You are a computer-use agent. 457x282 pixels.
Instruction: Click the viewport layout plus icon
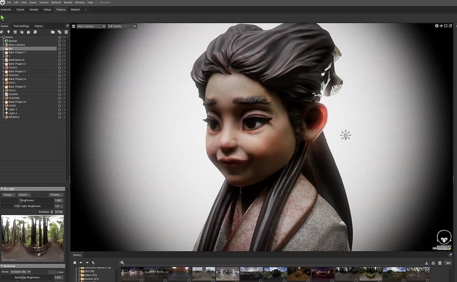tap(441, 26)
